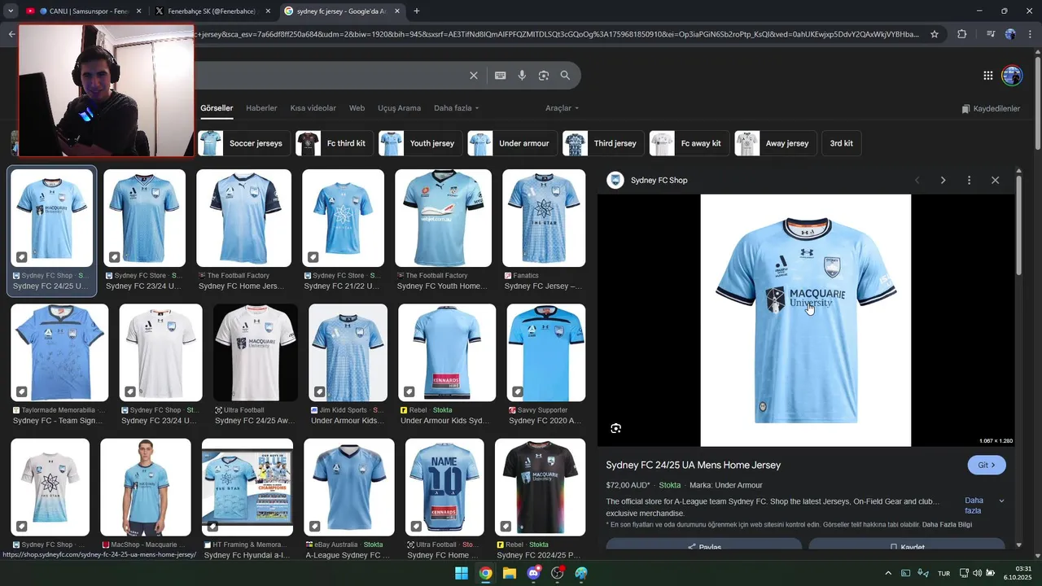1042x586 pixels.
Task: Search by image with the Lens camera icon
Action: pyautogui.click(x=544, y=76)
